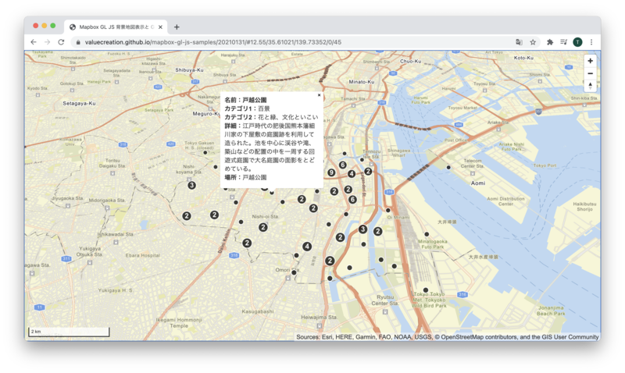The height and width of the screenshot is (373, 625).
Task: Reset map bearing with the compass button
Action: 590,86
